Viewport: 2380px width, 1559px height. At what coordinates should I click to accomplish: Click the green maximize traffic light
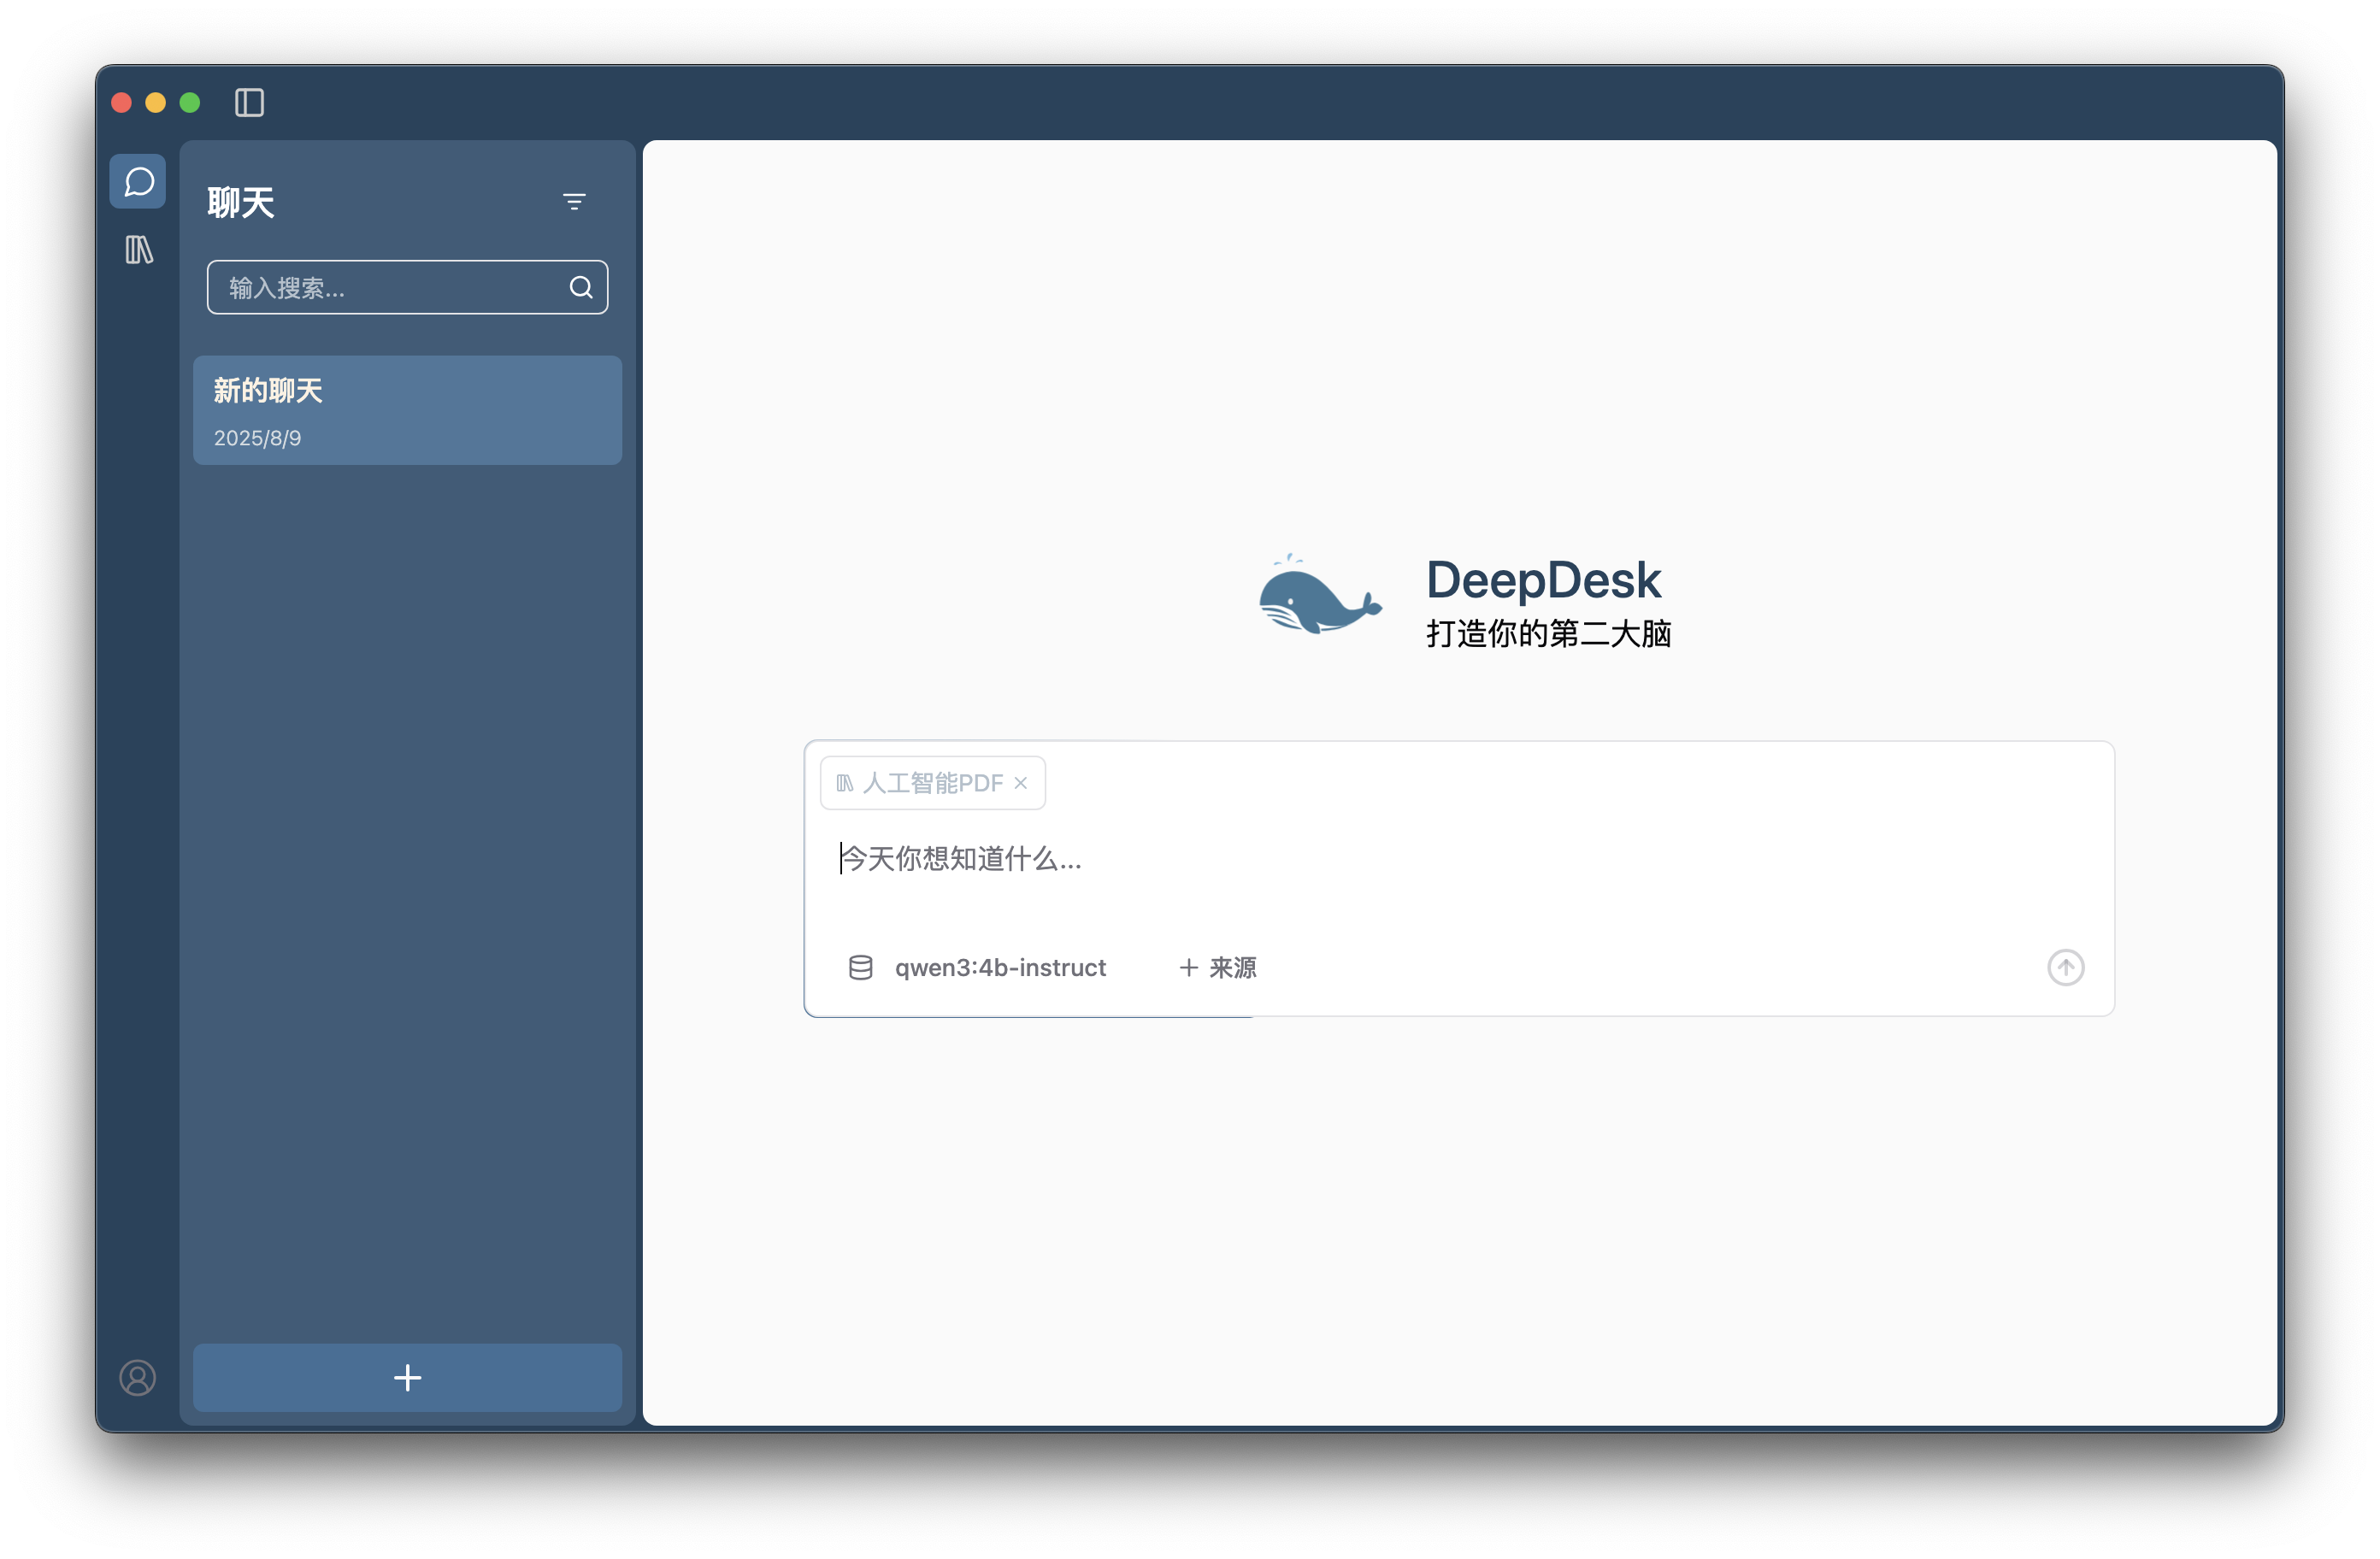(189, 103)
